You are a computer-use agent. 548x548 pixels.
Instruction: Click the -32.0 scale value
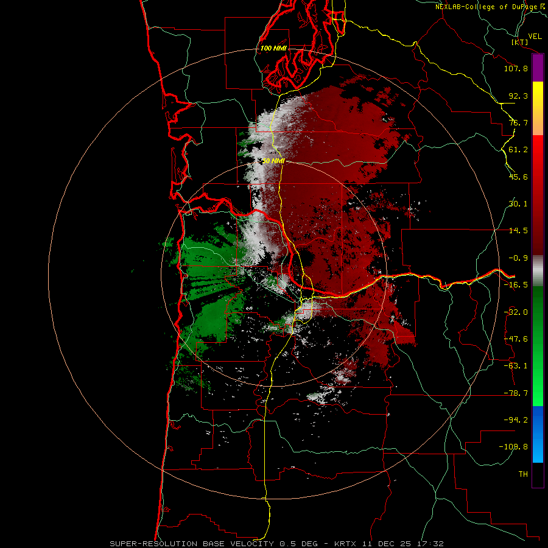[x=516, y=312]
